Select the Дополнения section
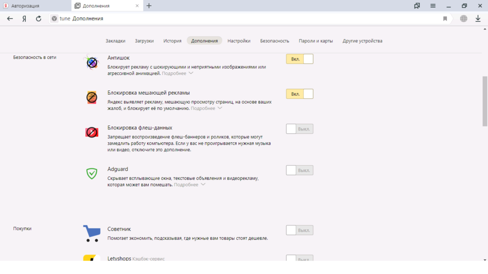 tap(204, 41)
